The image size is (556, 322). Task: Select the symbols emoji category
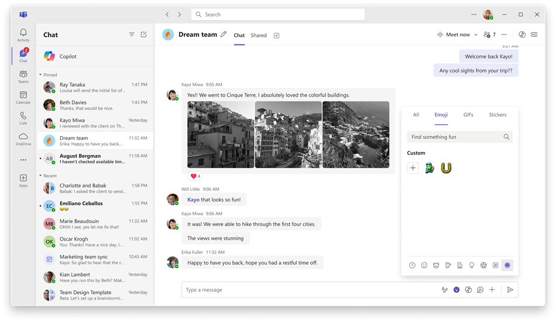tap(495, 265)
